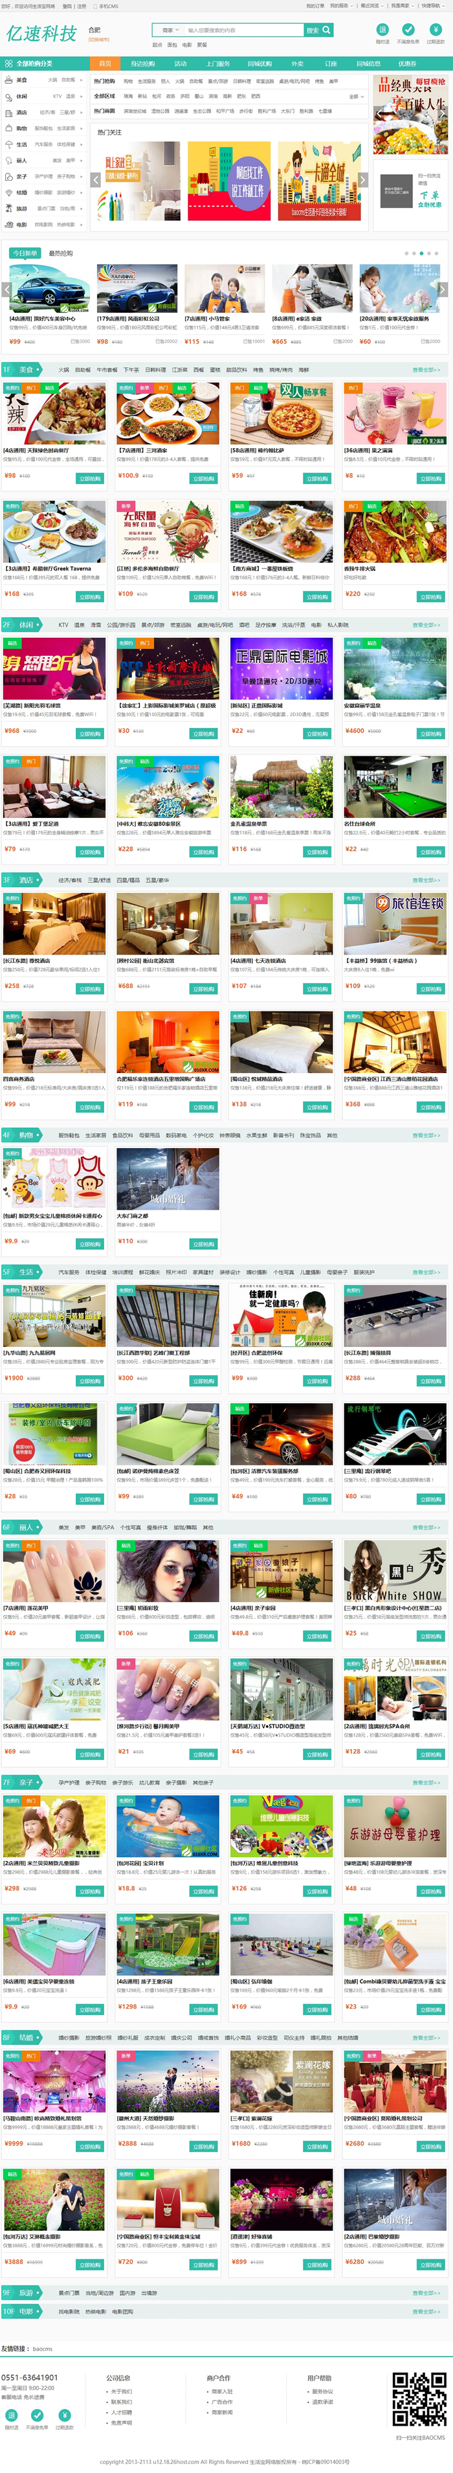
Task: Click the QR code in footer
Action: (x=419, y=2398)
